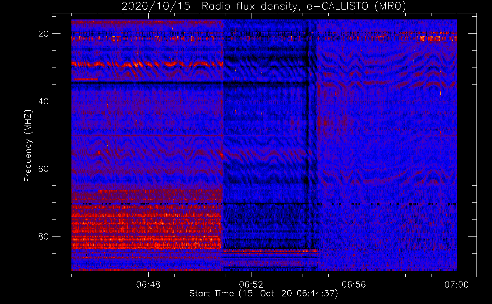The width and height of the screenshot is (492, 304).
Task: Select the 'Frequency (MHZ)' axis label
Action: point(28,146)
